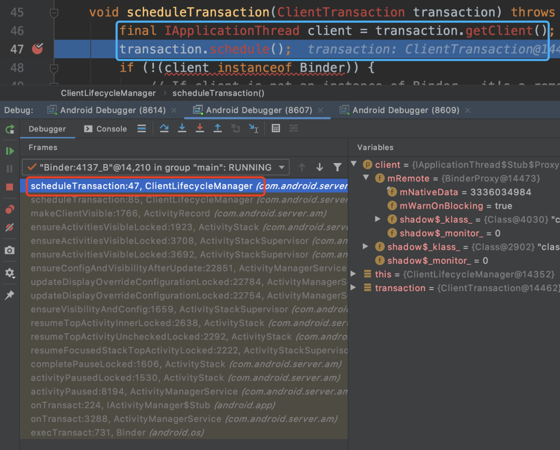The height and width of the screenshot is (450, 560).
Task: Open the Binder:4137_B thread dropdown
Action: (x=156, y=167)
